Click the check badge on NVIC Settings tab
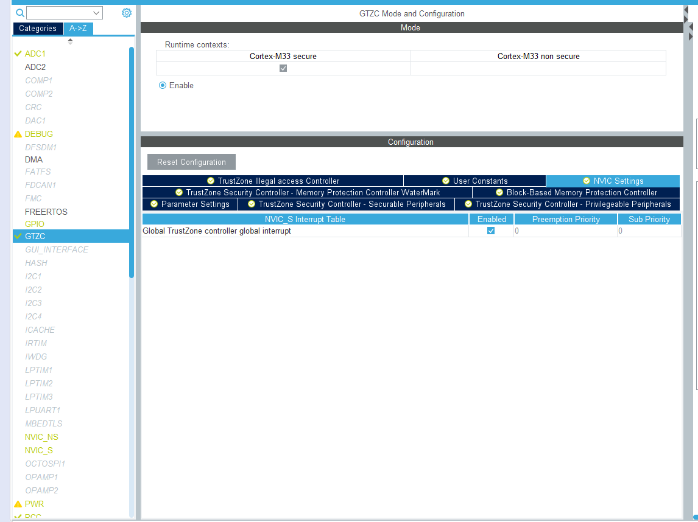The image size is (698, 522). pyautogui.click(x=588, y=181)
